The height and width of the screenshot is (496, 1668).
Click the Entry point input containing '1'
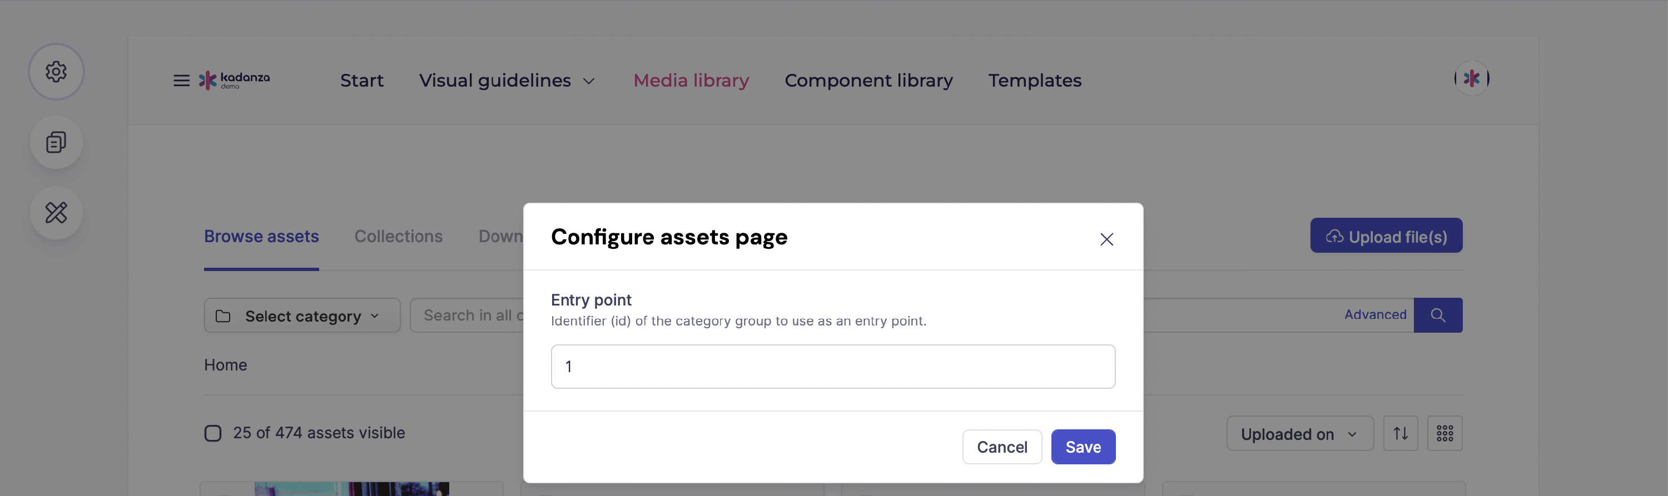point(833,366)
